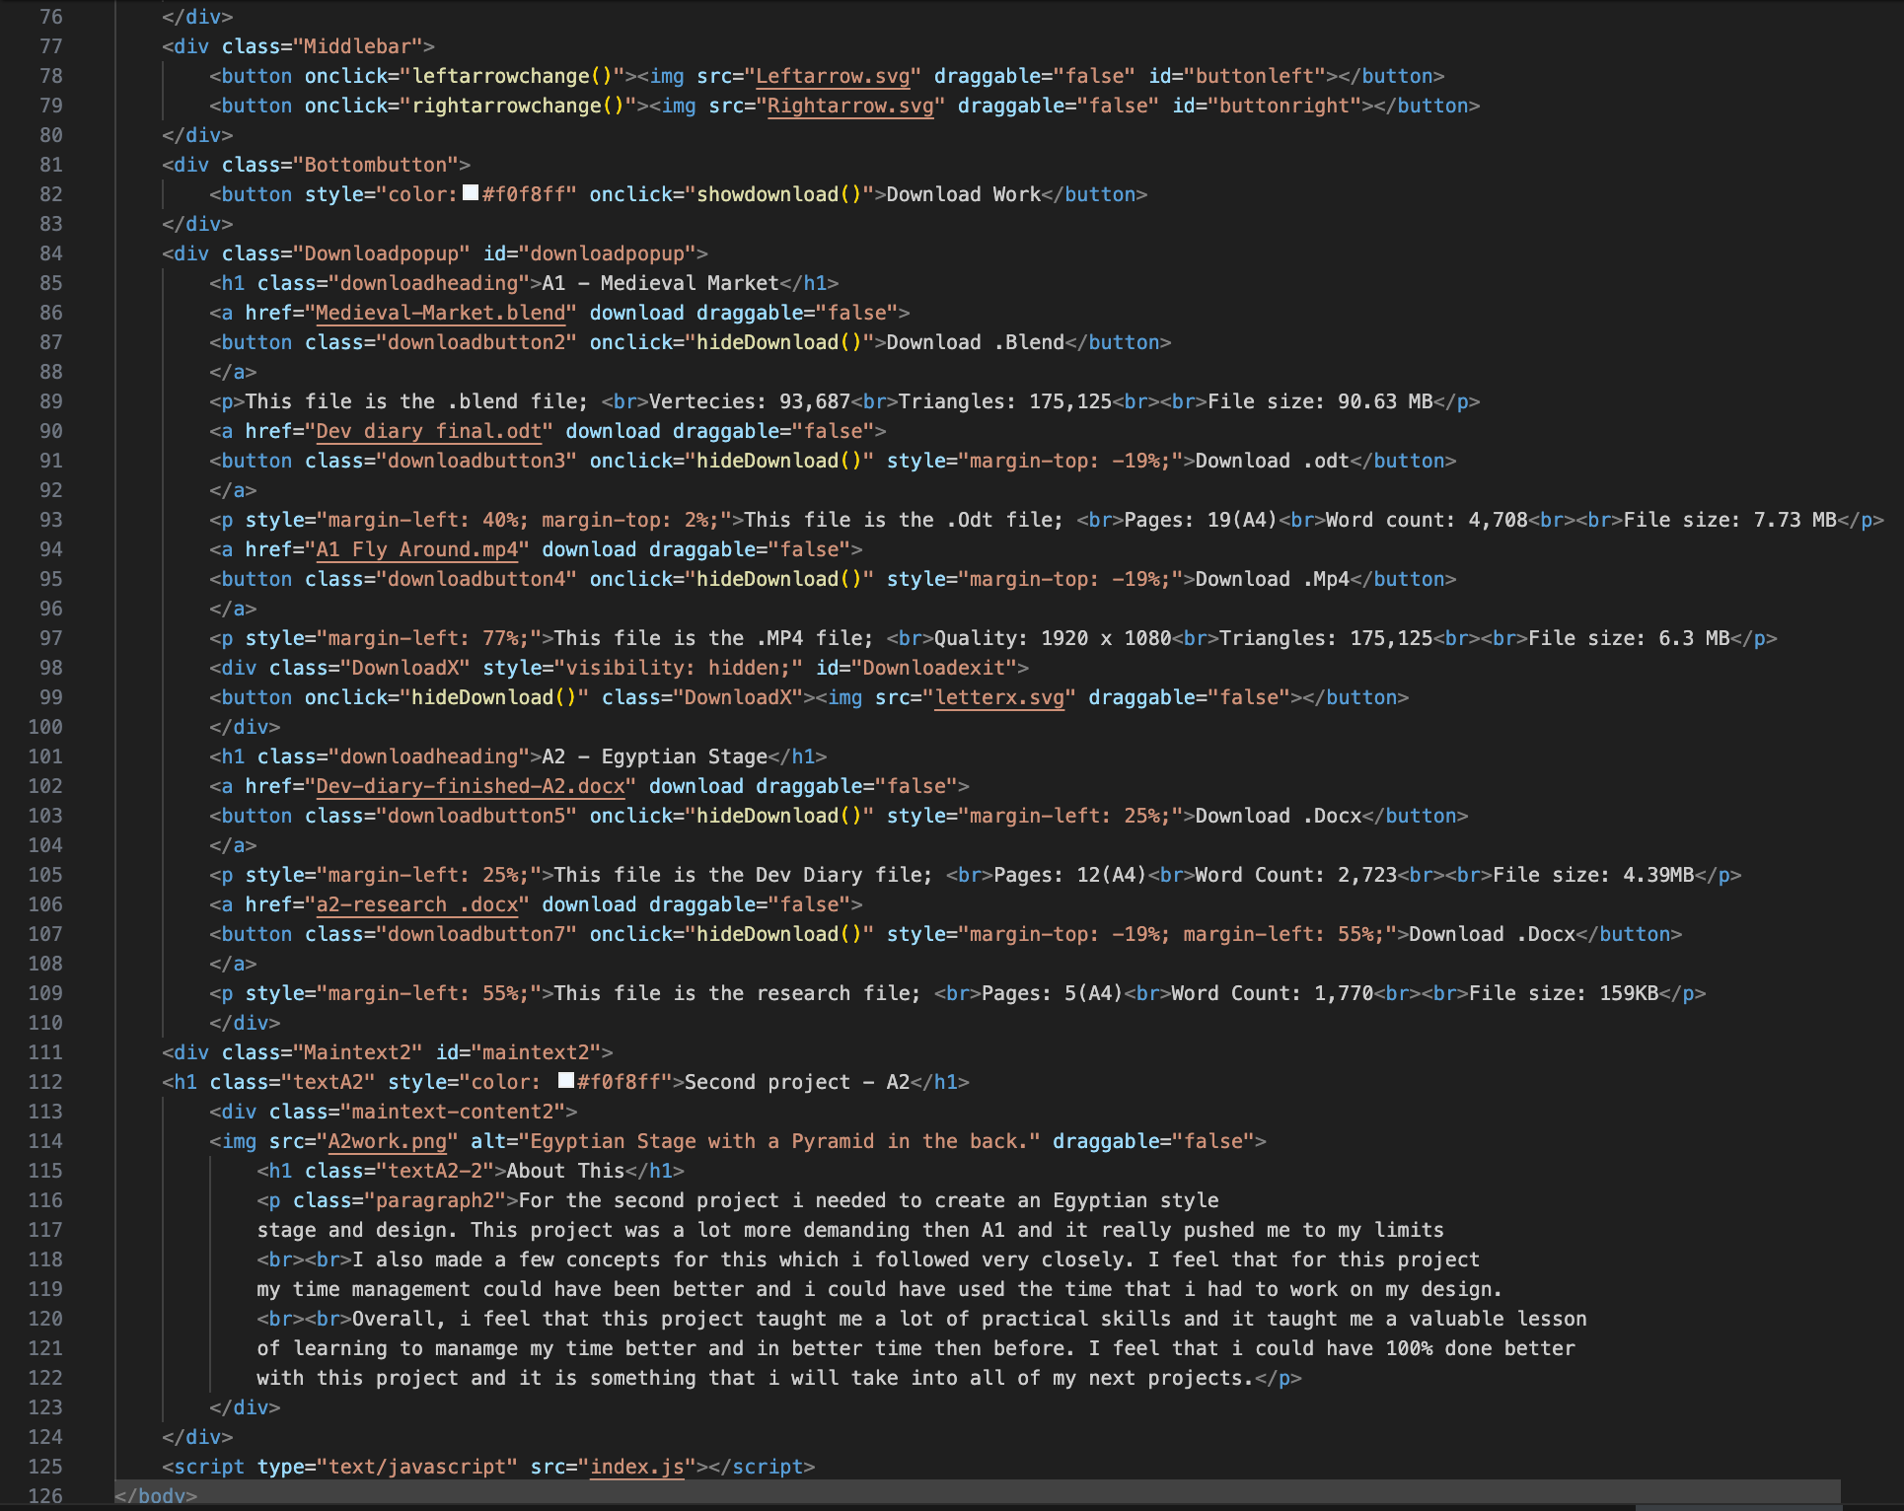Follow the Leftarrow.svg file link
This screenshot has height=1511, width=1904.
[833, 76]
